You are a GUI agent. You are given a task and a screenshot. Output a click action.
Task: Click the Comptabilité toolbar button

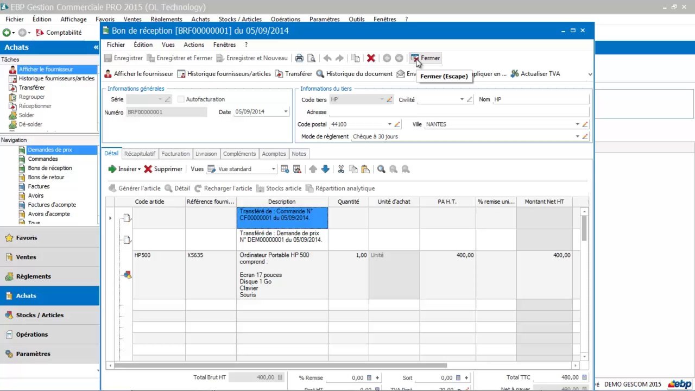point(59,33)
